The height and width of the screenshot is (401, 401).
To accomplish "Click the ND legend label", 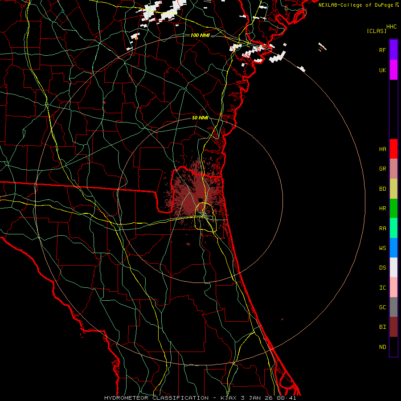I will tap(382, 347).
